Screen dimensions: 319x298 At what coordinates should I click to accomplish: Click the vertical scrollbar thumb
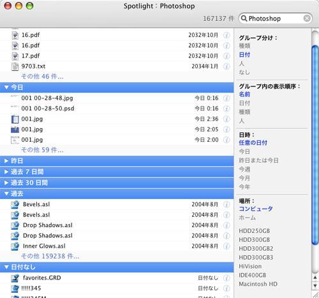point(315,145)
